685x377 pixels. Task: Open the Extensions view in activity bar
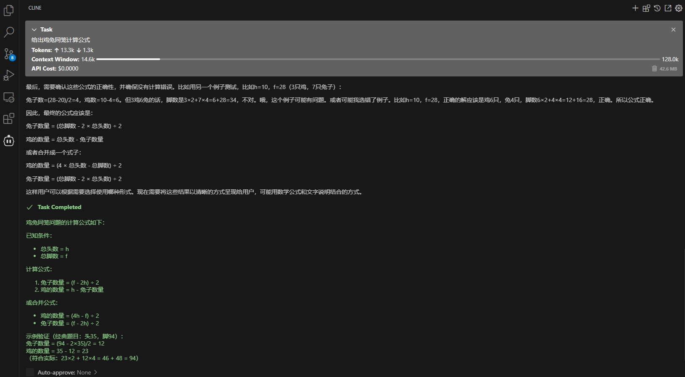coord(9,119)
